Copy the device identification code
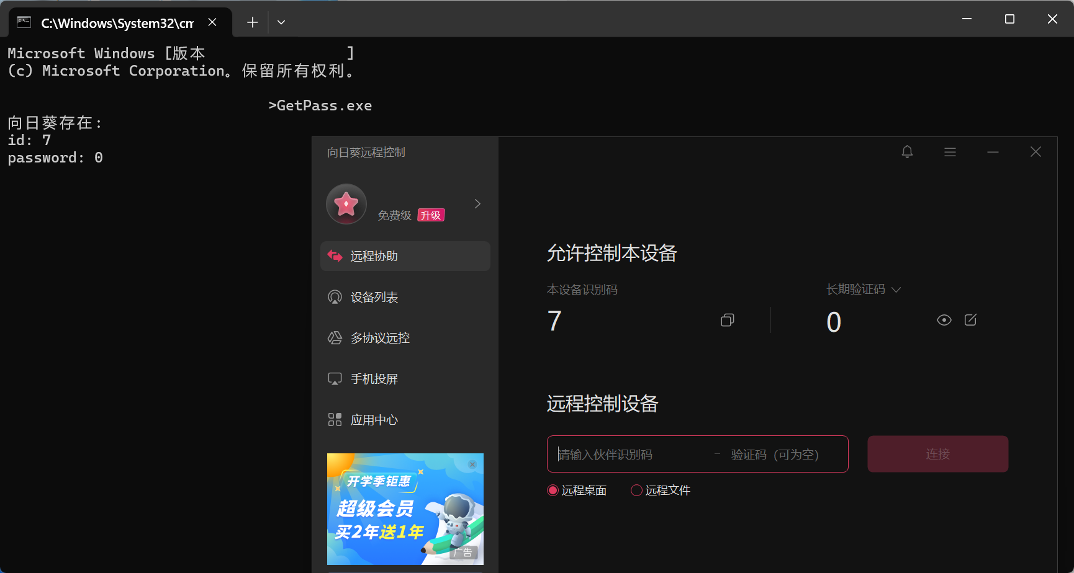This screenshot has height=573, width=1074. [x=728, y=320]
